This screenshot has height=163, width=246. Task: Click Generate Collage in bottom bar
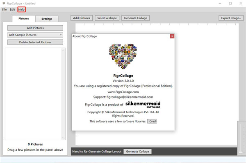tap(137, 152)
